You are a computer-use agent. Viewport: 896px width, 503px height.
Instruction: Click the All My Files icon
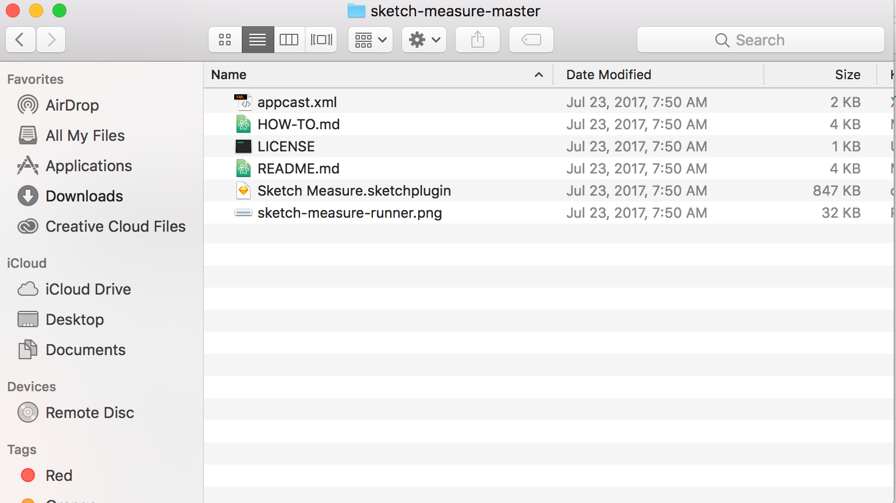pyautogui.click(x=28, y=135)
